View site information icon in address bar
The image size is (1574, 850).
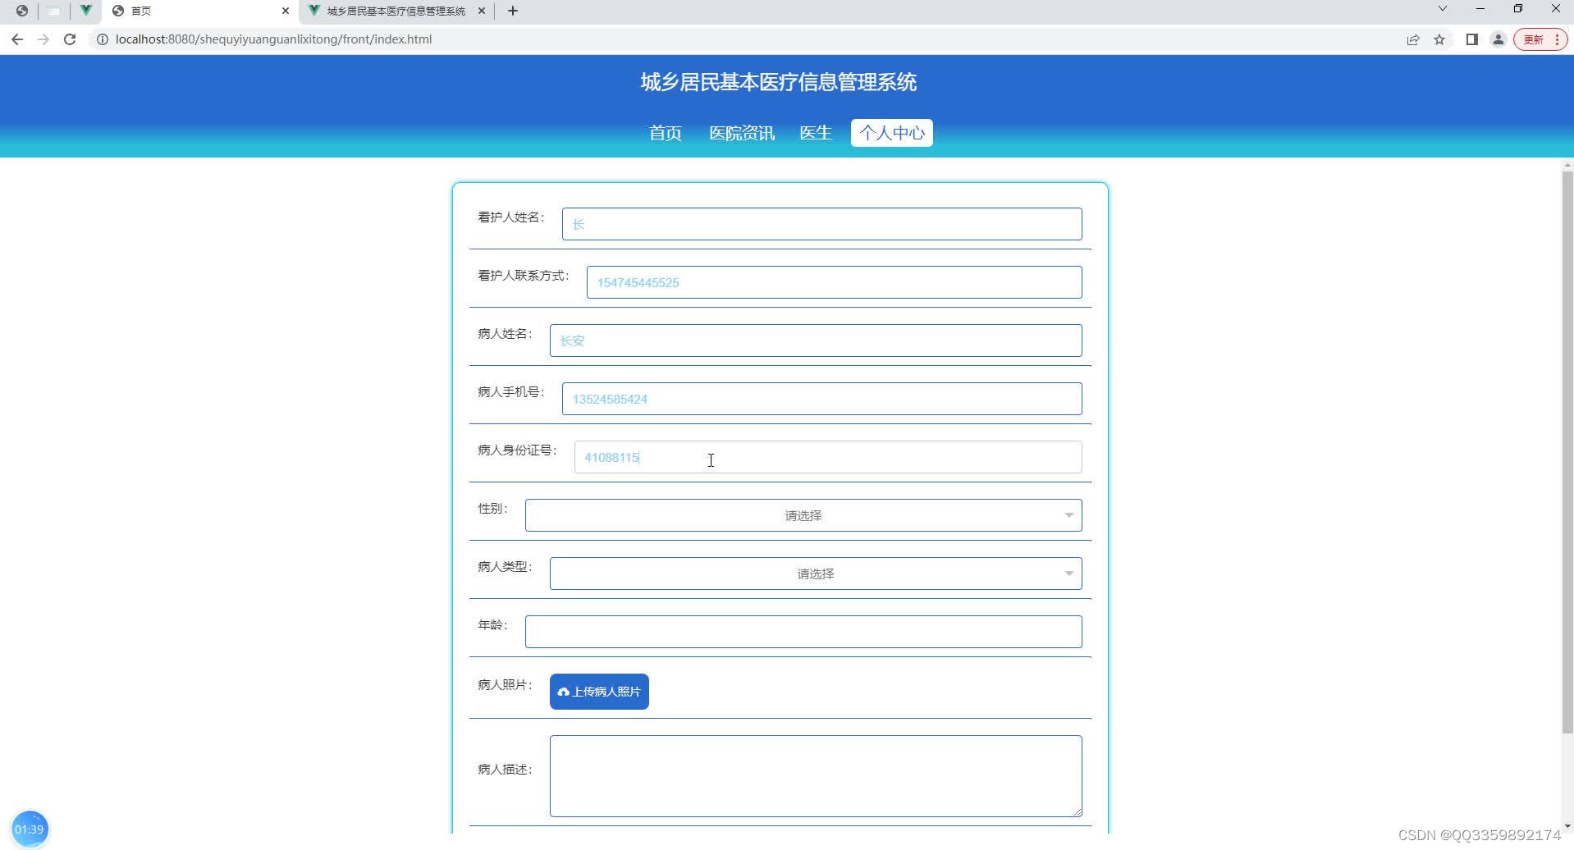click(103, 39)
